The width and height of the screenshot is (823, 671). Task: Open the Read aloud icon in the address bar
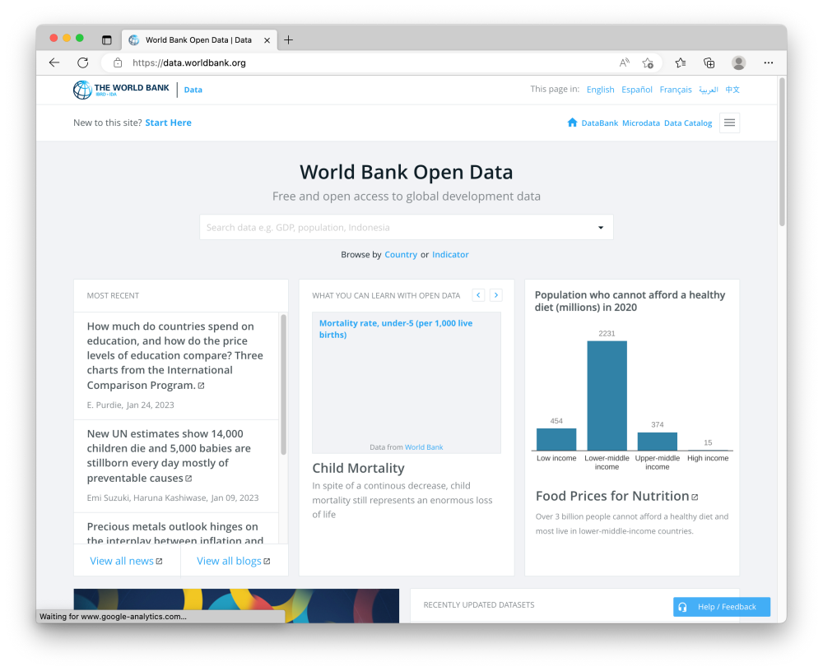click(x=624, y=63)
